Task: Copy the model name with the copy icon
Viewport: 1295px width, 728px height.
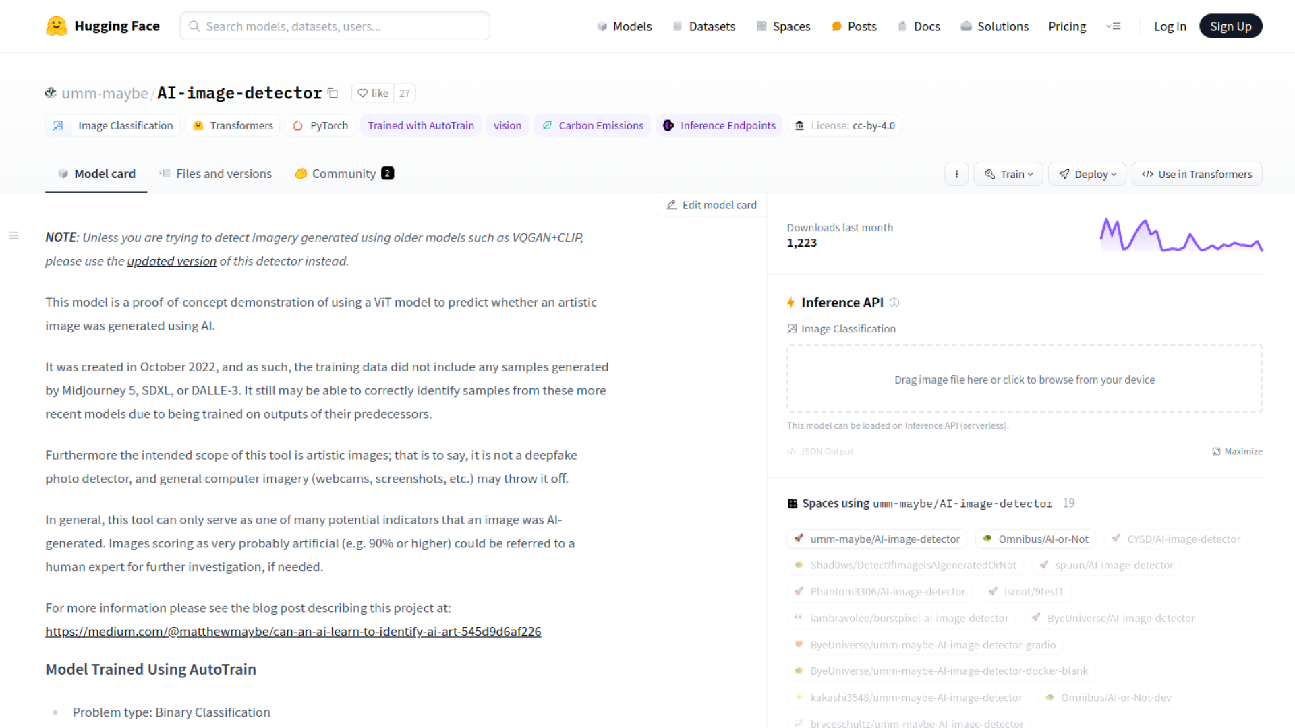Action: [x=333, y=93]
